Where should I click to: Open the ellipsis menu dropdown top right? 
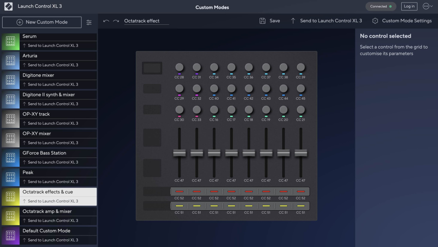426,6
